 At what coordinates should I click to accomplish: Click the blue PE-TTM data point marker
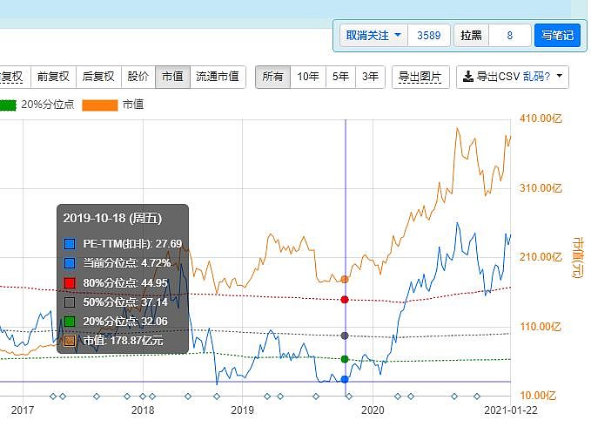pyautogui.click(x=345, y=379)
